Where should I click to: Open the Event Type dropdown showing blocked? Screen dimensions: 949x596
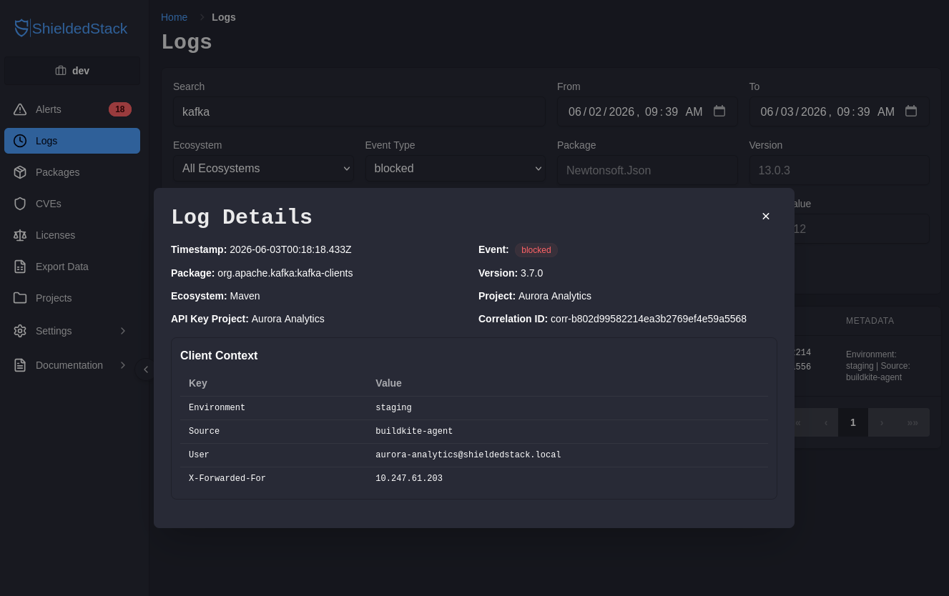pos(456,169)
